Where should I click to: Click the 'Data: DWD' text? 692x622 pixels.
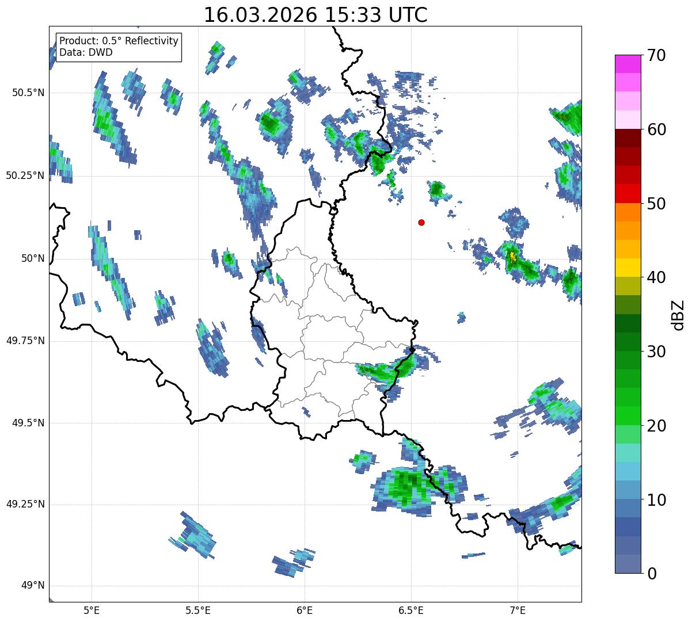(x=86, y=52)
